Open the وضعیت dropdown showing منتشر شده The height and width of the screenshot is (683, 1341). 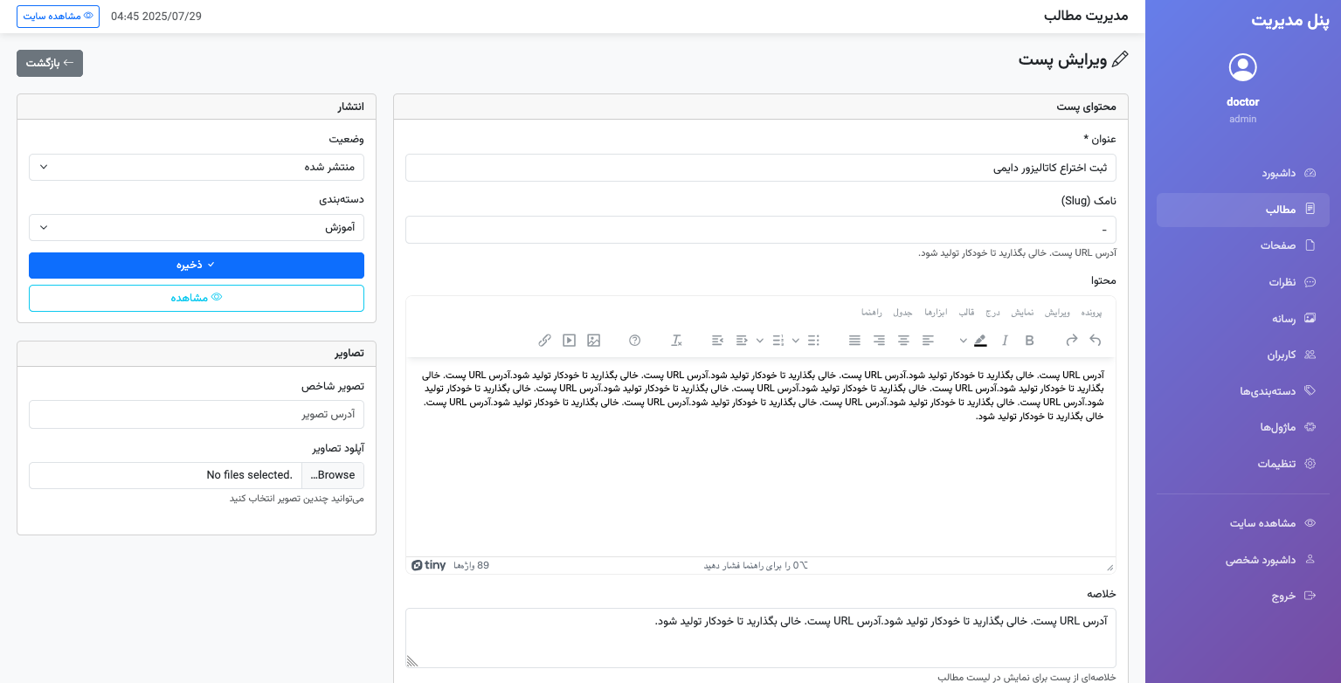pyautogui.click(x=197, y=167)
